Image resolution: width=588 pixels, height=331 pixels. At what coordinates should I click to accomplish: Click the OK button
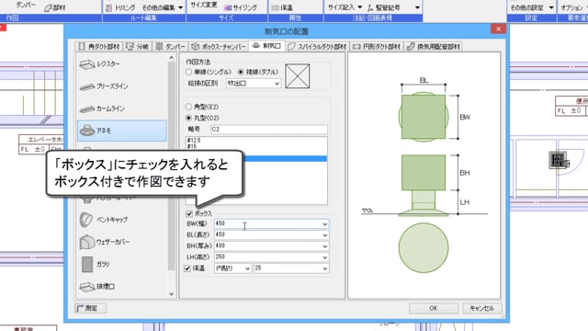434,308
